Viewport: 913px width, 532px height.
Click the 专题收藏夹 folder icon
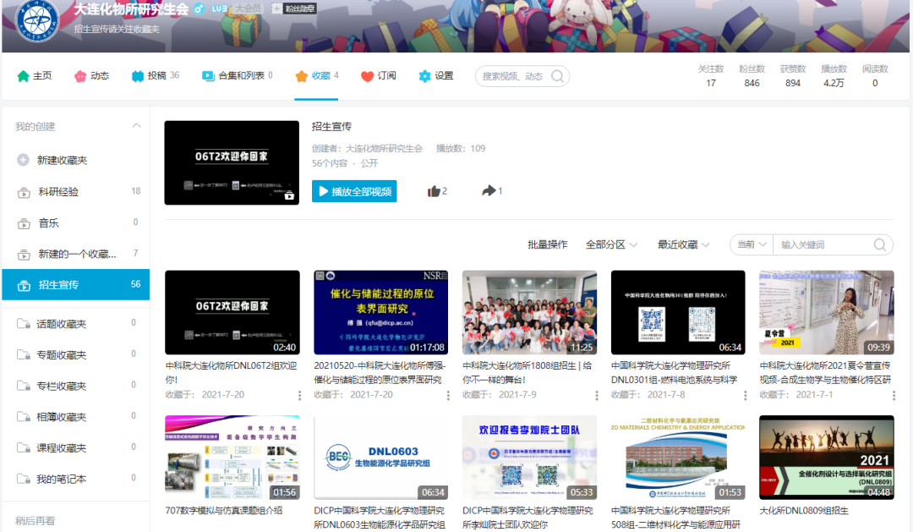click(x=24, y=354)
